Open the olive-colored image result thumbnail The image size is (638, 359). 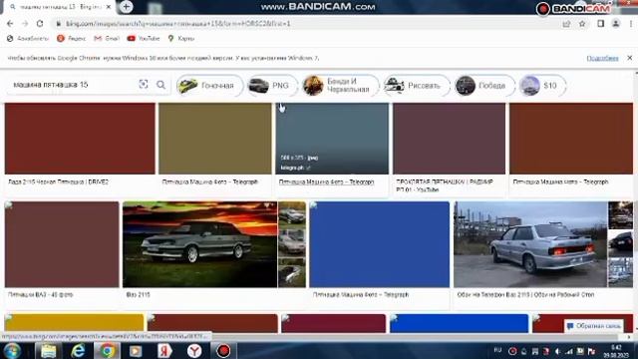pyautogui.click(x=215, y=139)
